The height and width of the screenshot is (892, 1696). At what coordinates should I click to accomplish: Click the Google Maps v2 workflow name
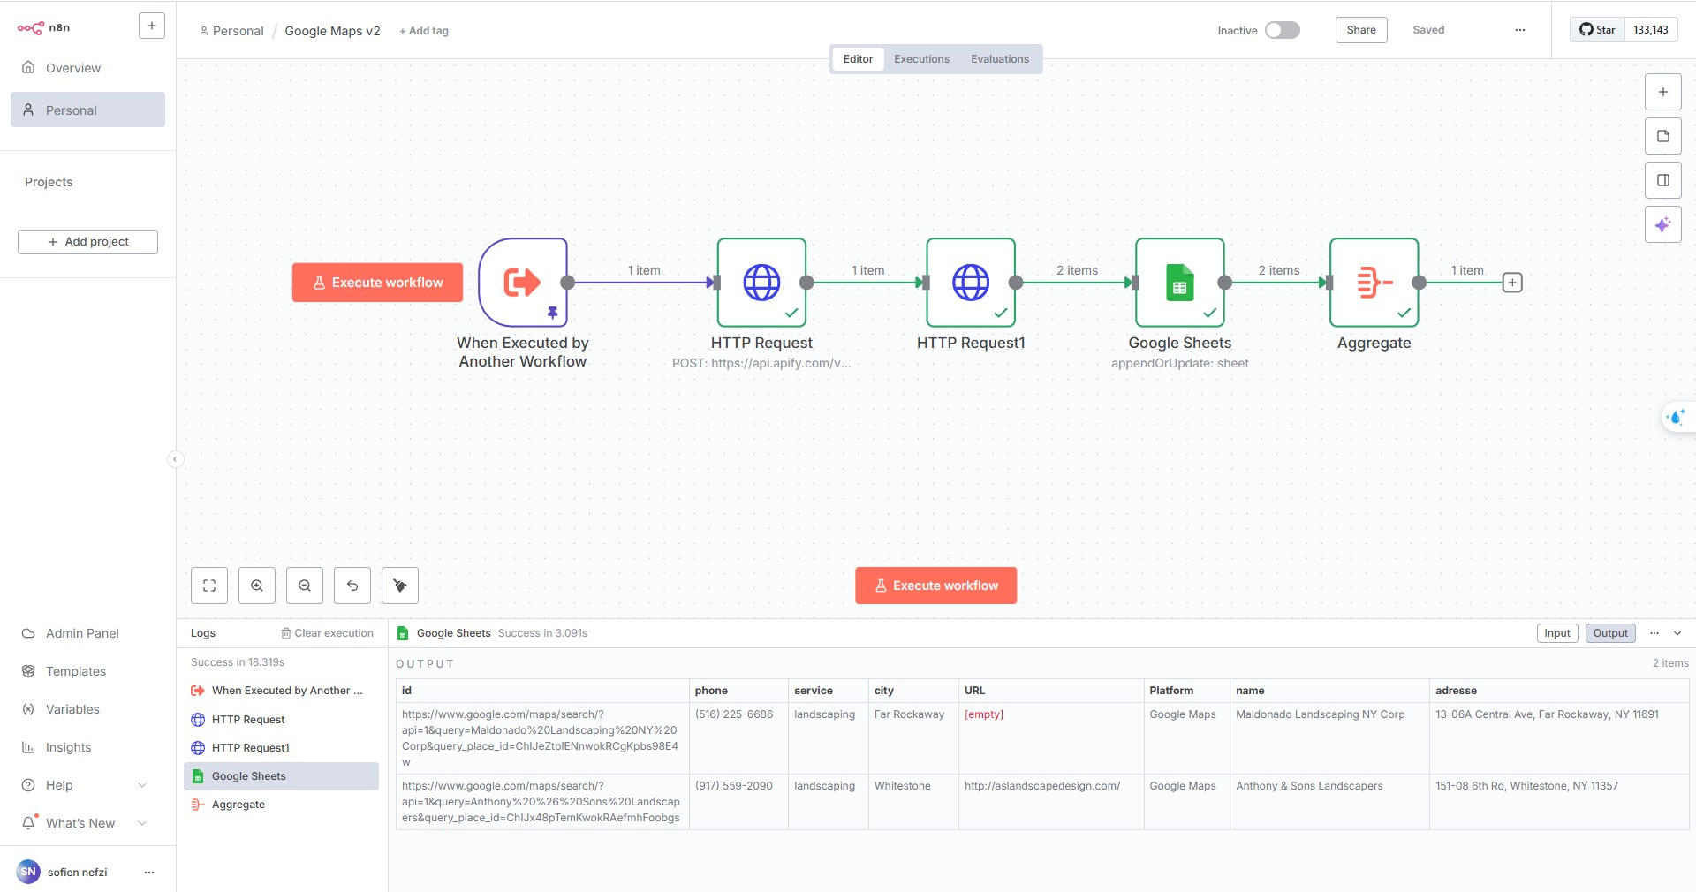(x=332, y=31)
